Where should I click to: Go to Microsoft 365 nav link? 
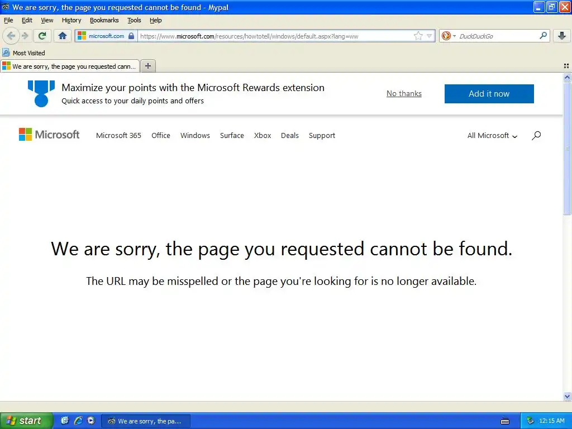(x=118, y=135)
